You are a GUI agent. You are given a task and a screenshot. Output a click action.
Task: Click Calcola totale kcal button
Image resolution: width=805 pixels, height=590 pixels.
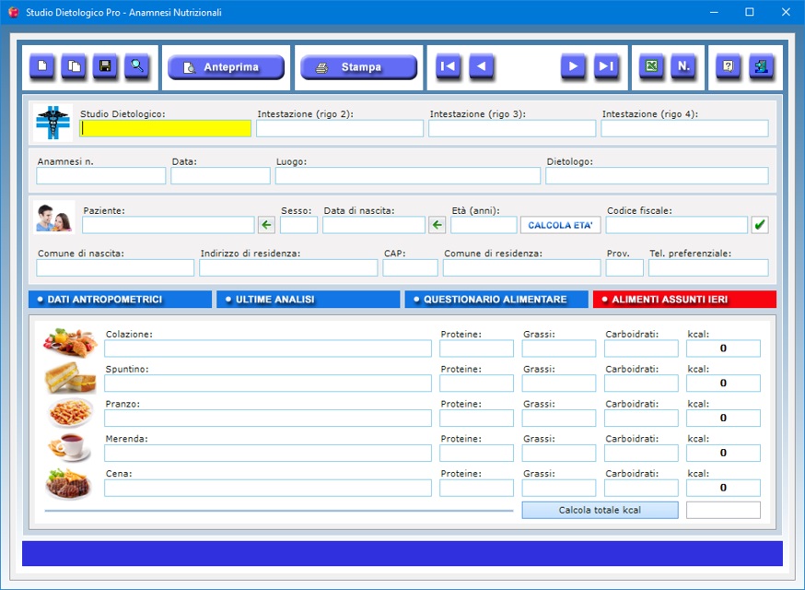tap(600, 511)
